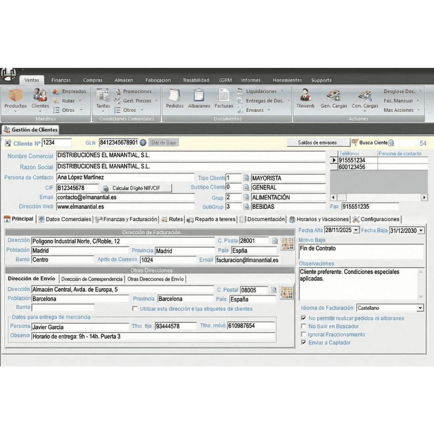Click the GLN info icon
Screen dimensions: 434x434
point(143,143)
